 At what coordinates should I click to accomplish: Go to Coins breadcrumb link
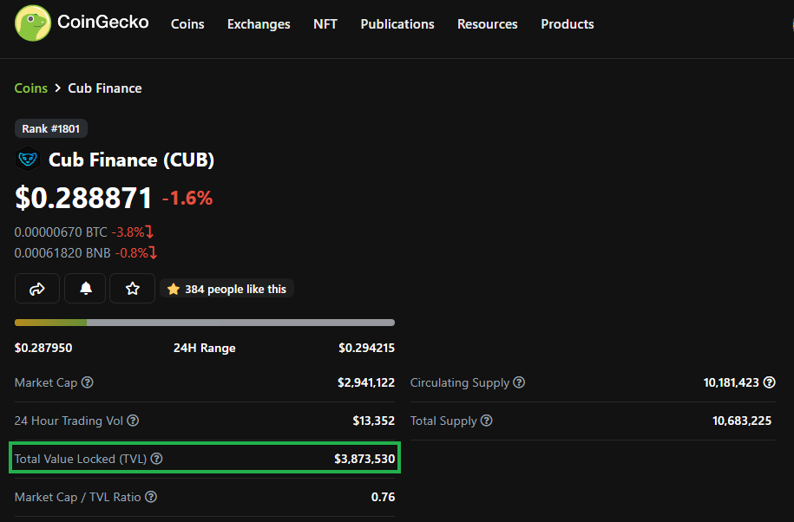tap(31, 88)
